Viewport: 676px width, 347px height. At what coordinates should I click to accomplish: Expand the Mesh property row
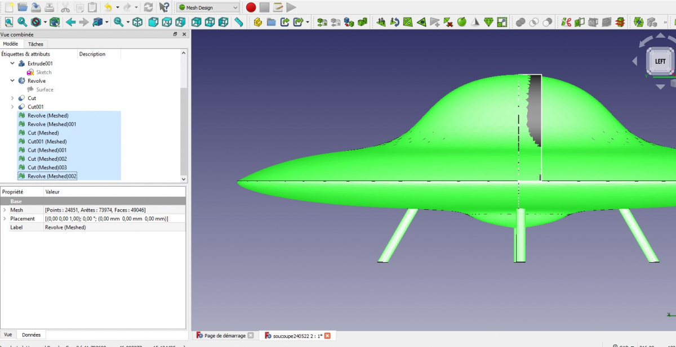[5, 210]
